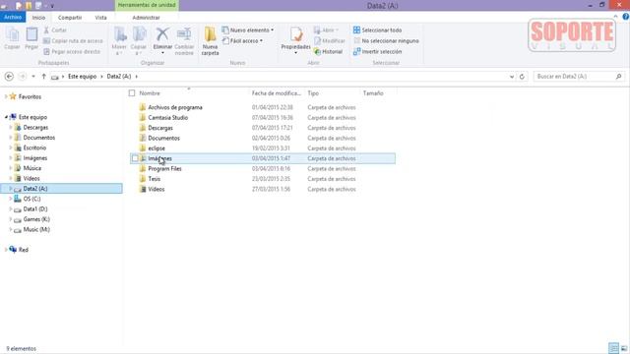Image resolution: width=630 pixels, height=354 pixels.
Task: Open the Historial option
Action: [328, 52]
